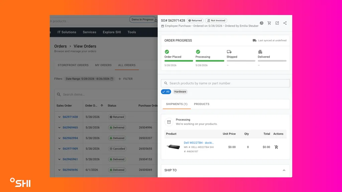Image resolution: width=342 pixels, height=192 pixels.
Task: Click the Demo In Progress button
Action: tap(142, 20)
